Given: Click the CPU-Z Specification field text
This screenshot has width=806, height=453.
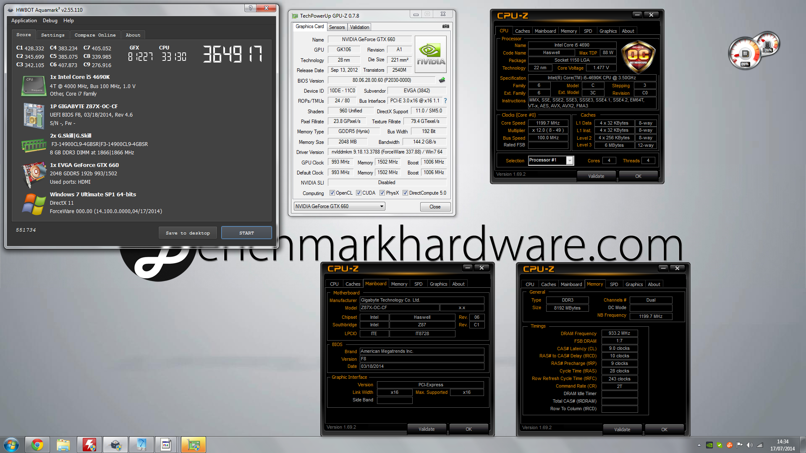Looking at the screenshot, I should pyautogui.click(x=592, y=78).
